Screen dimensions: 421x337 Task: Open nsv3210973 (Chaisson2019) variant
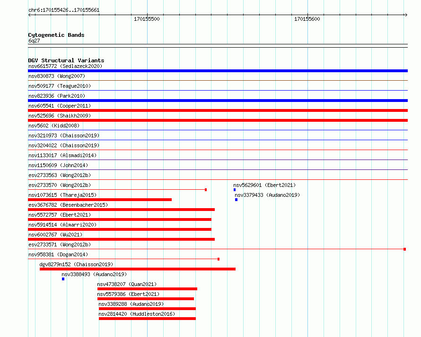(64, 135)
